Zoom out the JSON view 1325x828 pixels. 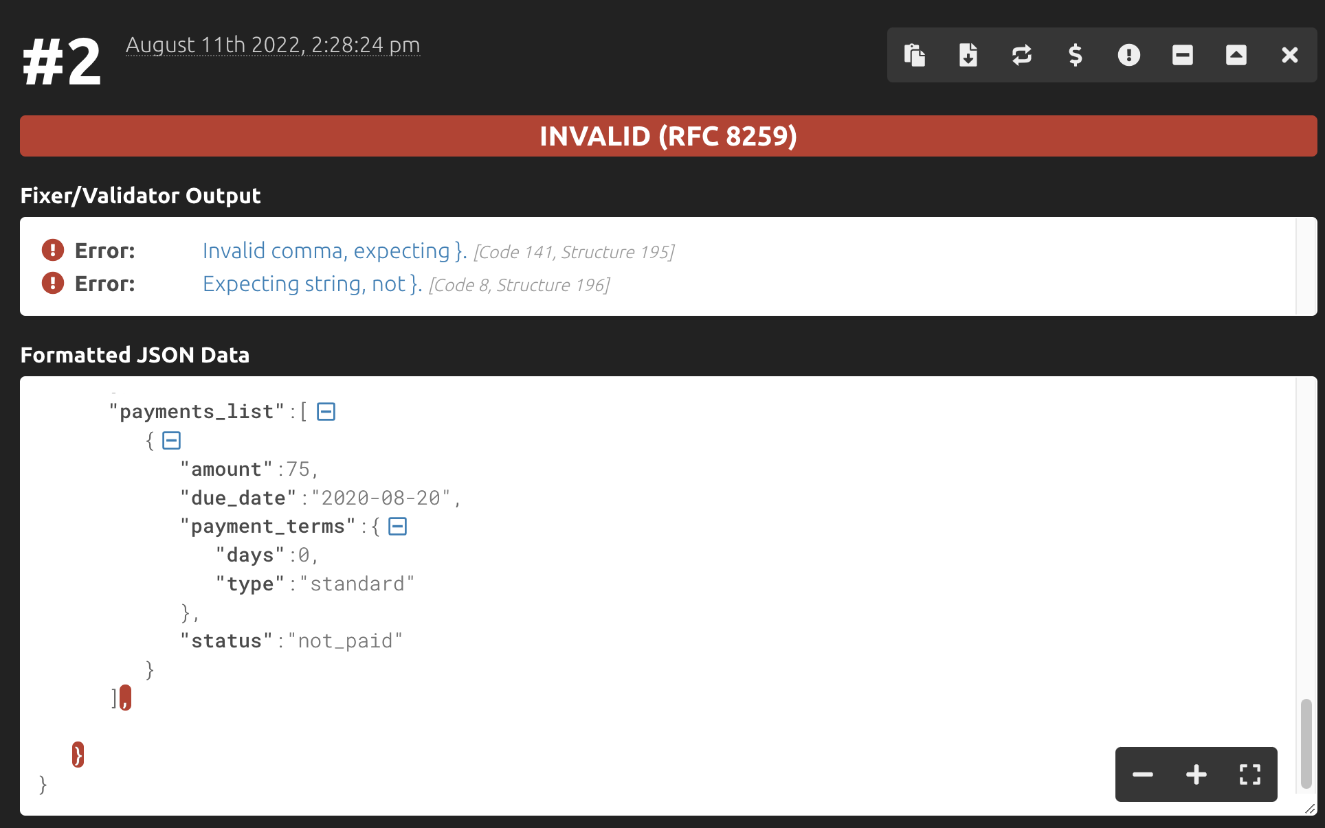(x=1143, y=774)
